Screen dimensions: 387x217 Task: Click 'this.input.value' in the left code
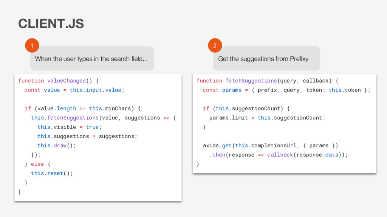95,90
